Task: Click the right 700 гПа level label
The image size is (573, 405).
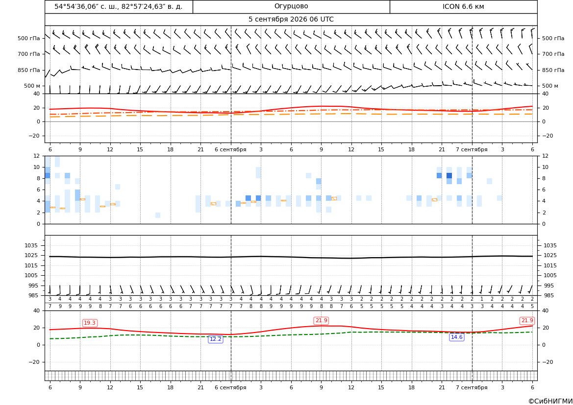Action: click(553, 54)
